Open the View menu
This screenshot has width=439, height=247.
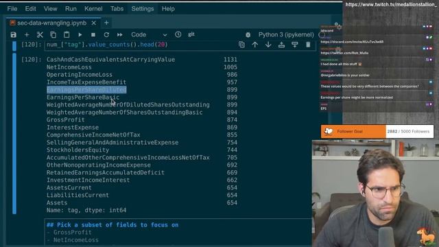pyautogui.click(x=50, y=9)
